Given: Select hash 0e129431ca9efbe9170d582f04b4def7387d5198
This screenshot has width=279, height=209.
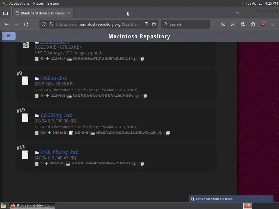Looking at the screenshot, I should 101,163.
